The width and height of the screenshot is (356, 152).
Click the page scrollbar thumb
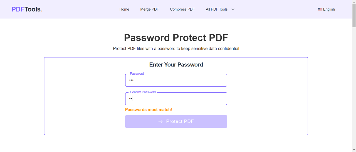354,16
